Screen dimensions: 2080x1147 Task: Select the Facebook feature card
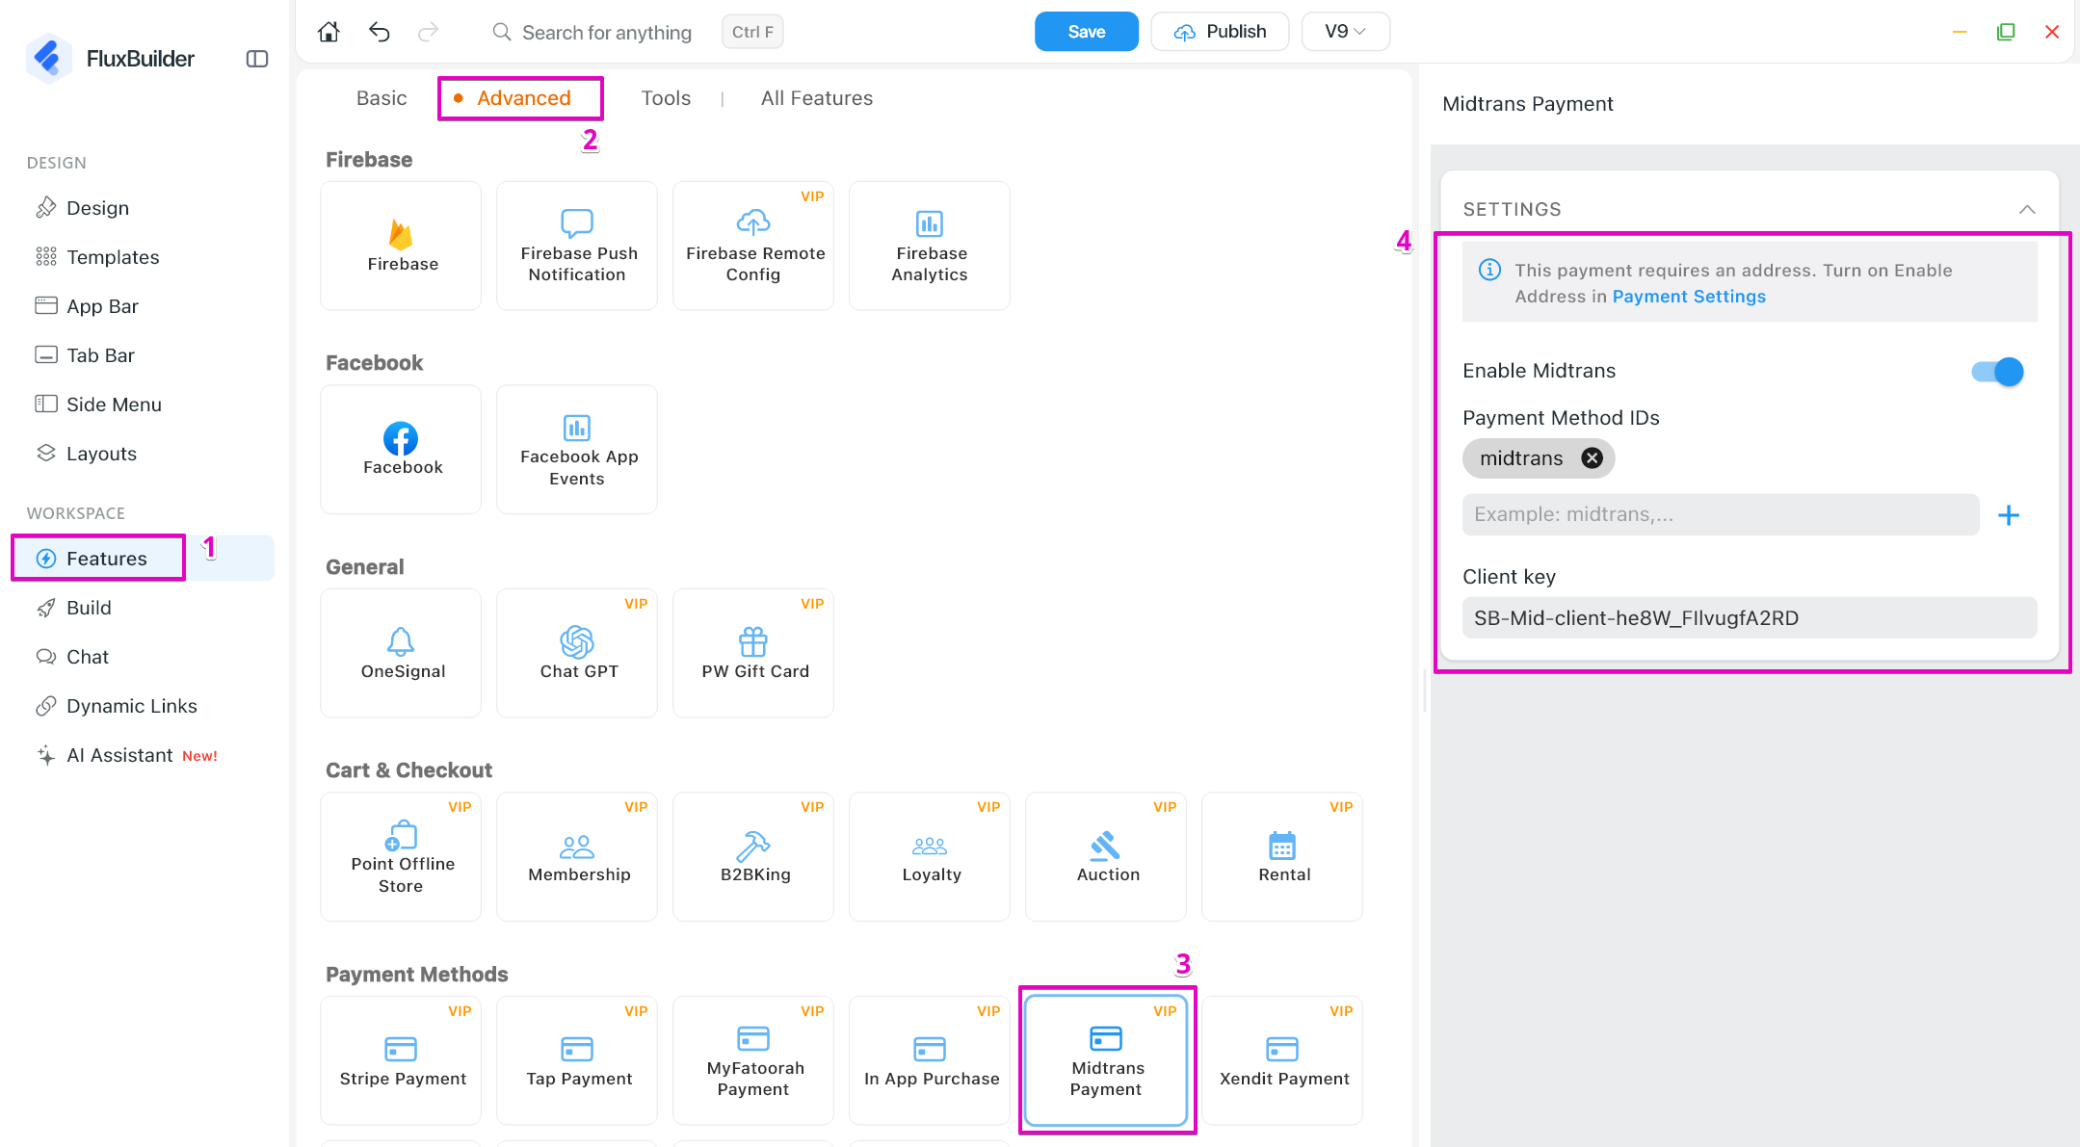click(x=401, y=449)
